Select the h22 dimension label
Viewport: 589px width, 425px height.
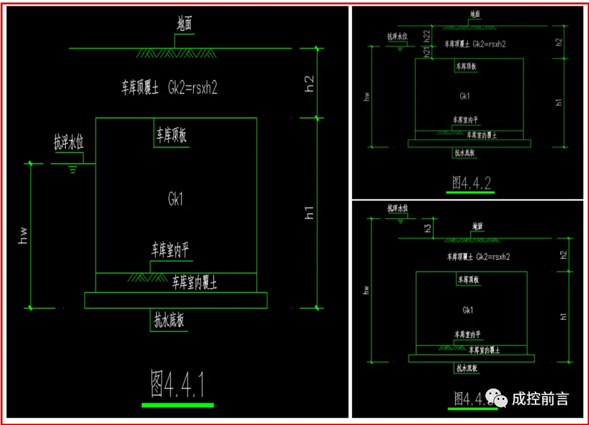(426, 36)
